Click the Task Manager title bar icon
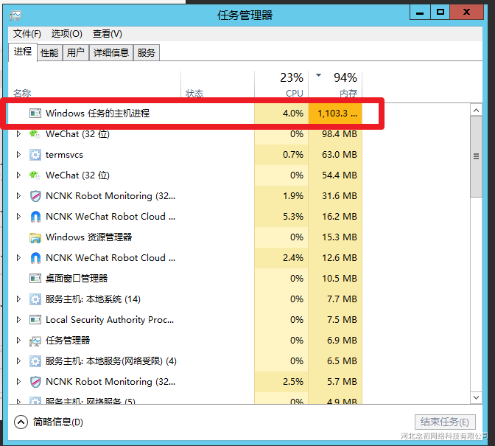The image size is (495, 446). [15, 15]
